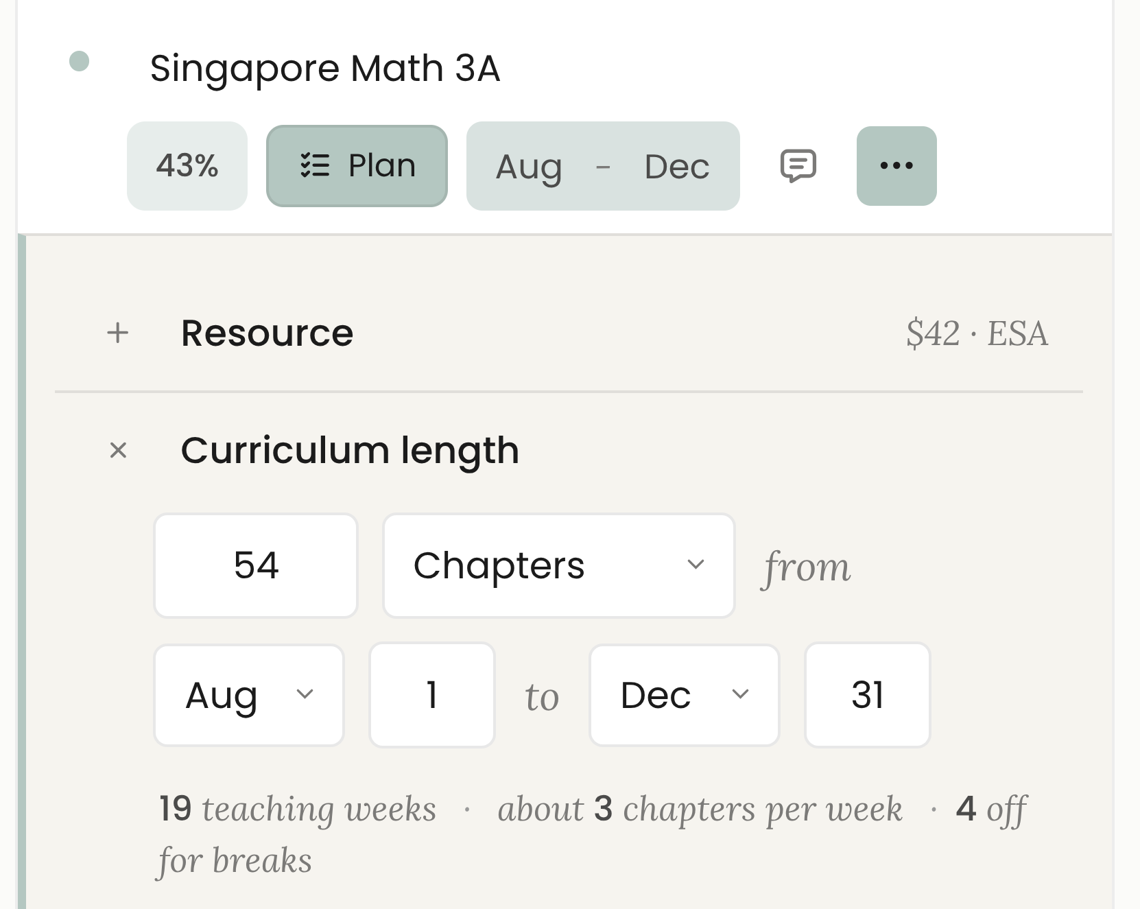Click the checklist icon in Plan button
The image size is (1140, 909).
316,165
